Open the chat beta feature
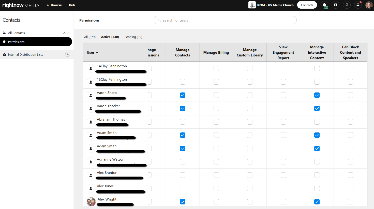This screenshot has width=374, height=209. [324, 5]
